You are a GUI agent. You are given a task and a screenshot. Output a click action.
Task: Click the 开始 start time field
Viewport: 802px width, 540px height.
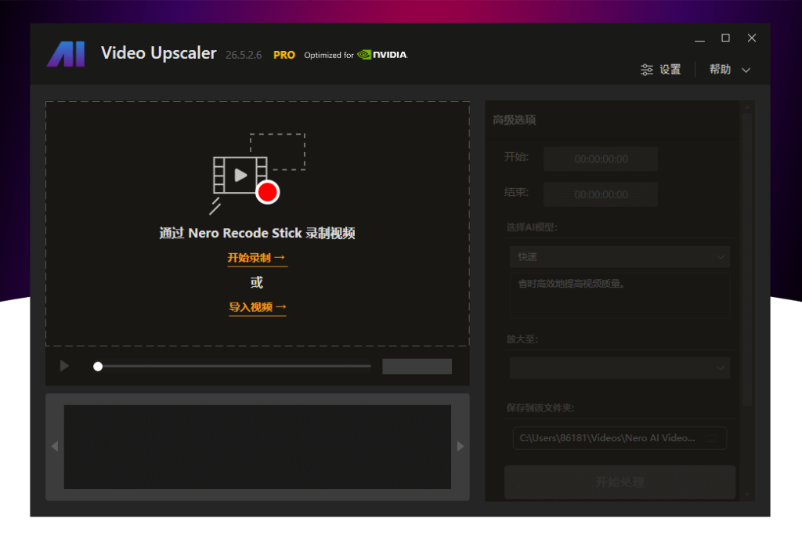click(601, 158)
